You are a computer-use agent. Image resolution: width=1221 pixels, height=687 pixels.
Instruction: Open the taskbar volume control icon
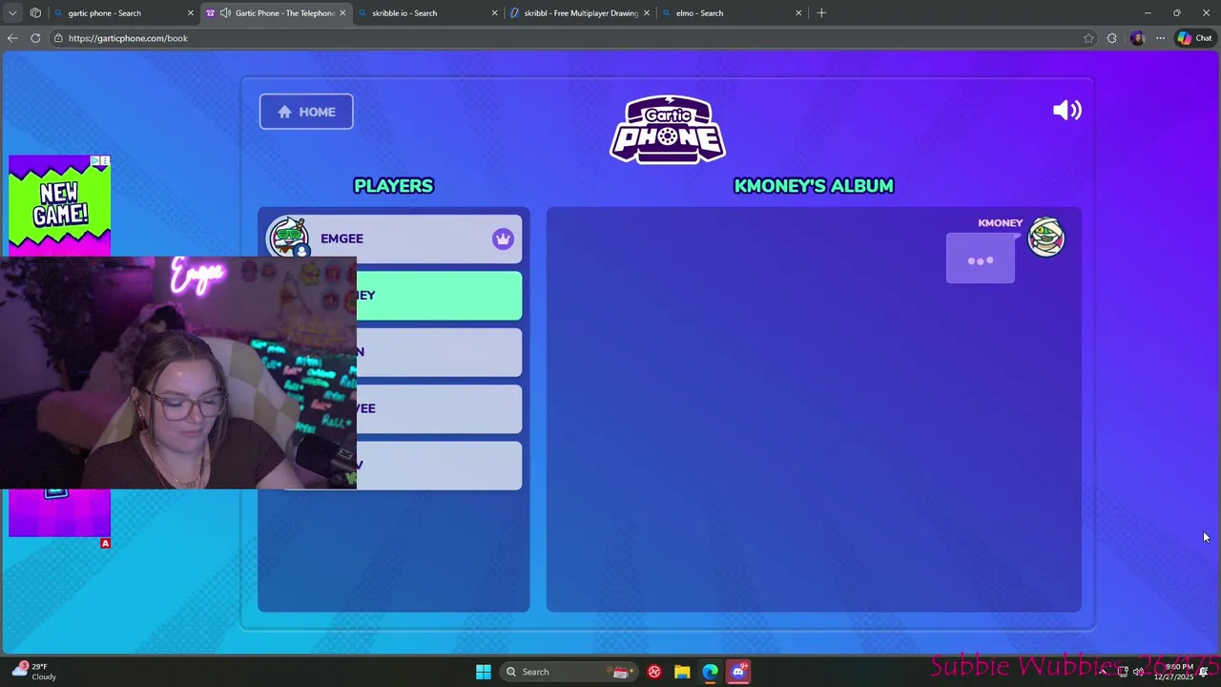(1138, 672)
